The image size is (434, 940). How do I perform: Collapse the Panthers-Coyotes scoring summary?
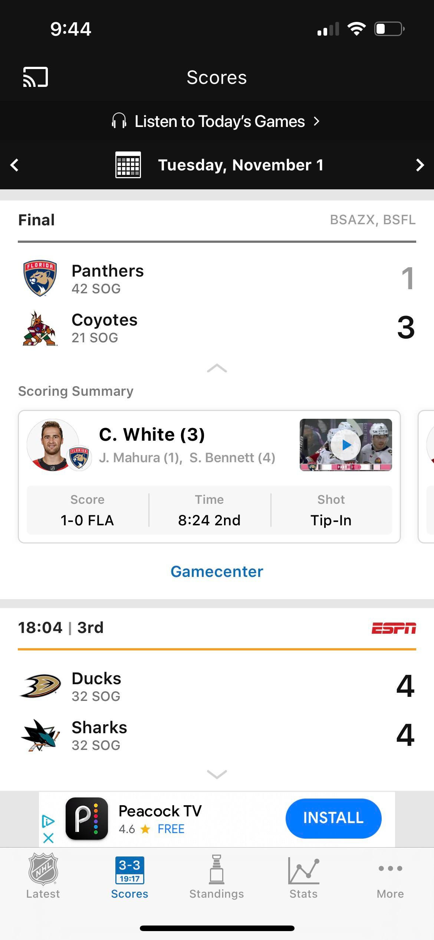coord(217,368)
